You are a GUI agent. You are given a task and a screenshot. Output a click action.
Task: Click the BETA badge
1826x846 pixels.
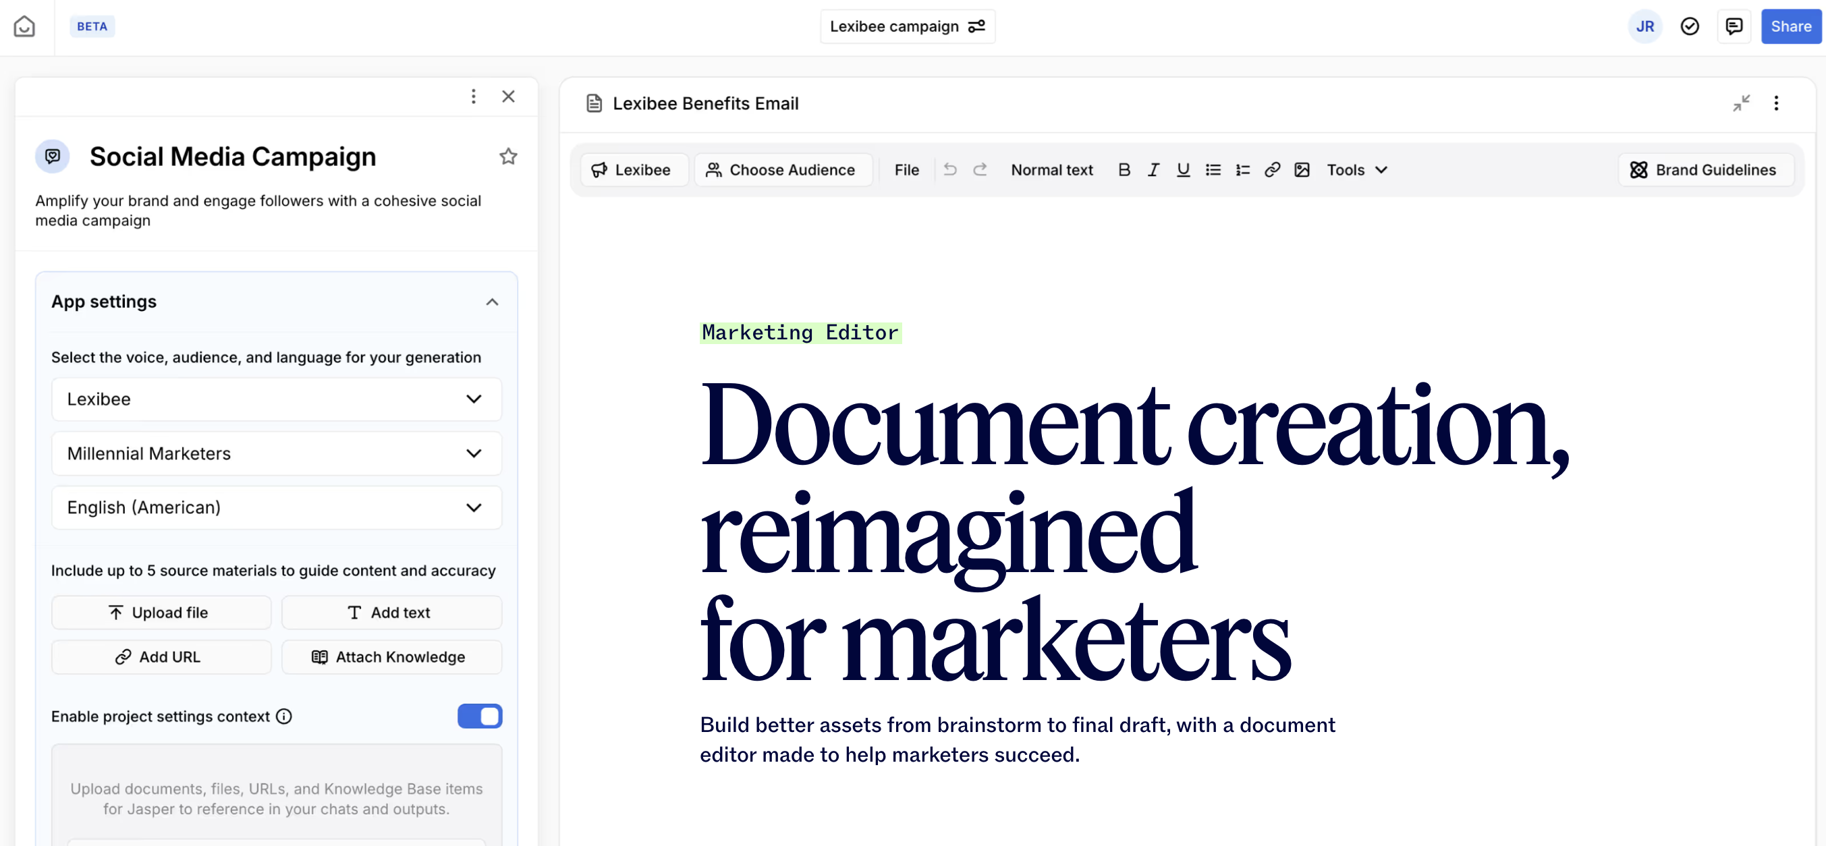pyautogui.click(x=92, y=26)
